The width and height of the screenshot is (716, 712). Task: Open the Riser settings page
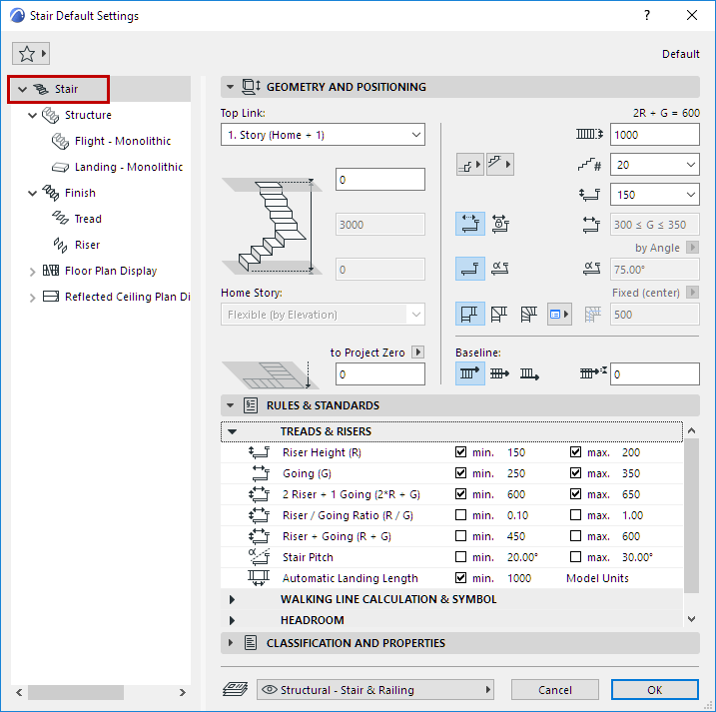click(87, 245)
